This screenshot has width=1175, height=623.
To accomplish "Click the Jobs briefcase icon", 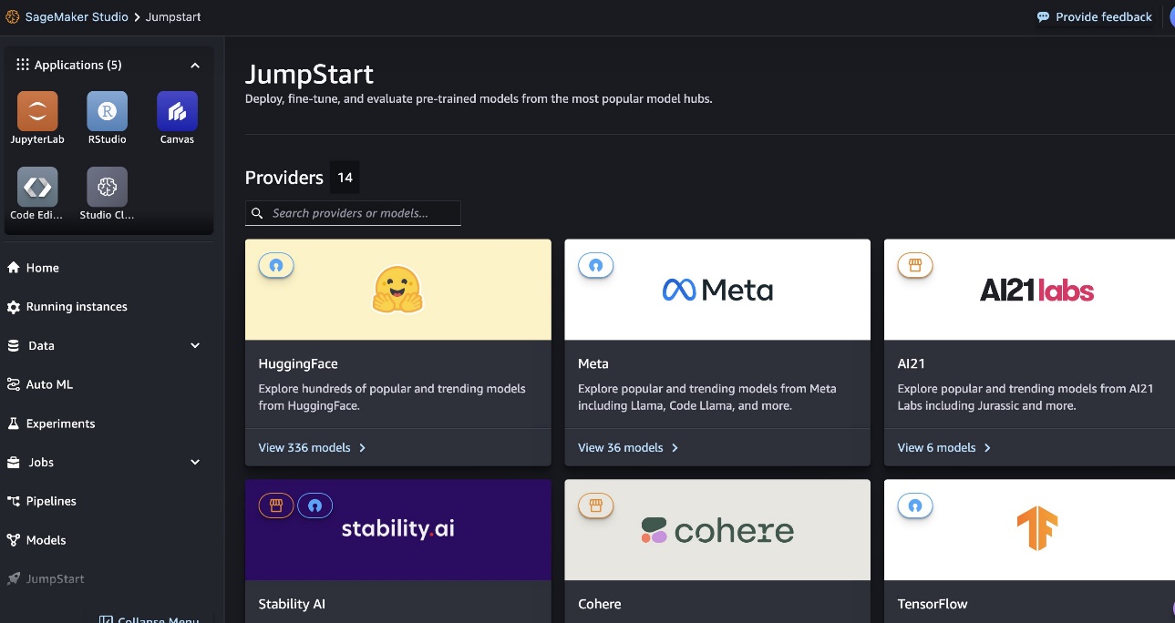I will point(13,463).
